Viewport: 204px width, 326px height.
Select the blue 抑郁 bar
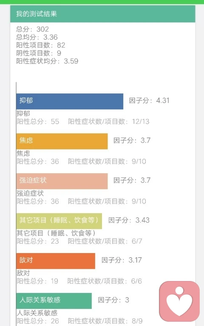coord(70,101)
